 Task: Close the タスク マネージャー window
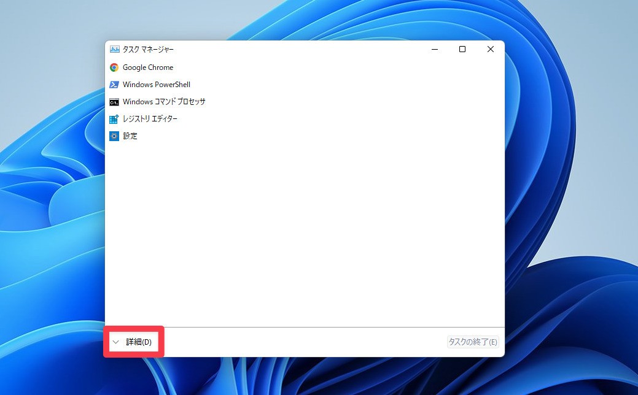pos(490,49)
